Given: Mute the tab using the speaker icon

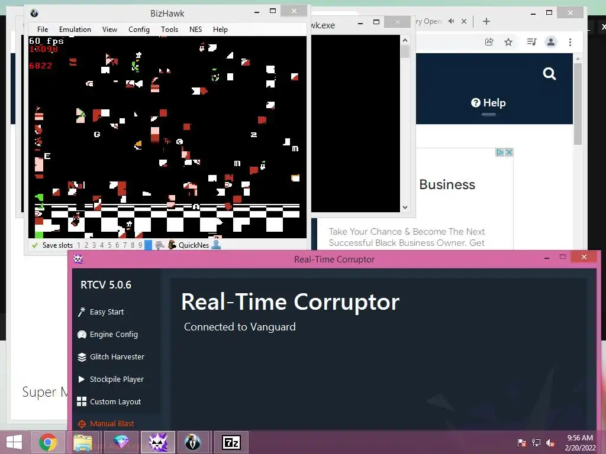Looking at the screenshot, I should (451, 21).
